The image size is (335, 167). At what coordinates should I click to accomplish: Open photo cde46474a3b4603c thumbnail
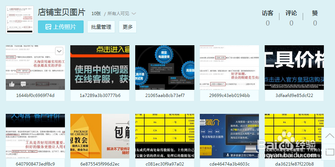coord(230,136)
